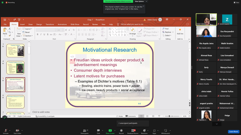Open Chat in Zoom toolbar

[x=98, y=131]
